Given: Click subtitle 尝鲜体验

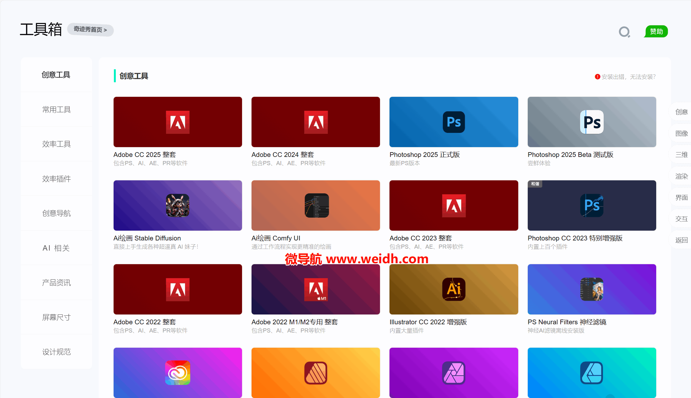Looking at the screenshot, I should point(539,163).
